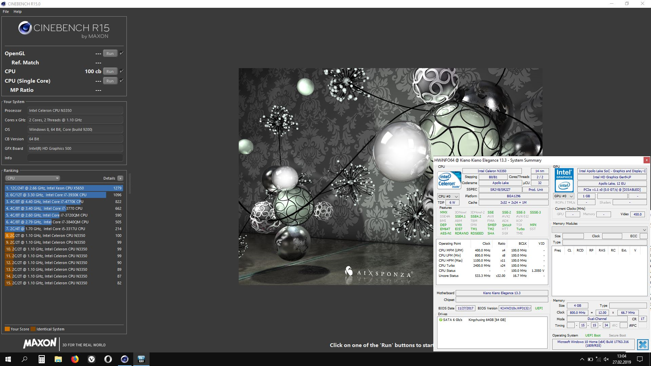Viewport: 651px width, 366px height.
Task: Select the Core i7-3930K ranking entry
Action: (x=64, y=195)
